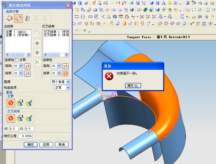
Task: Select the Ellipse curve tool
Action: point(90,17)
